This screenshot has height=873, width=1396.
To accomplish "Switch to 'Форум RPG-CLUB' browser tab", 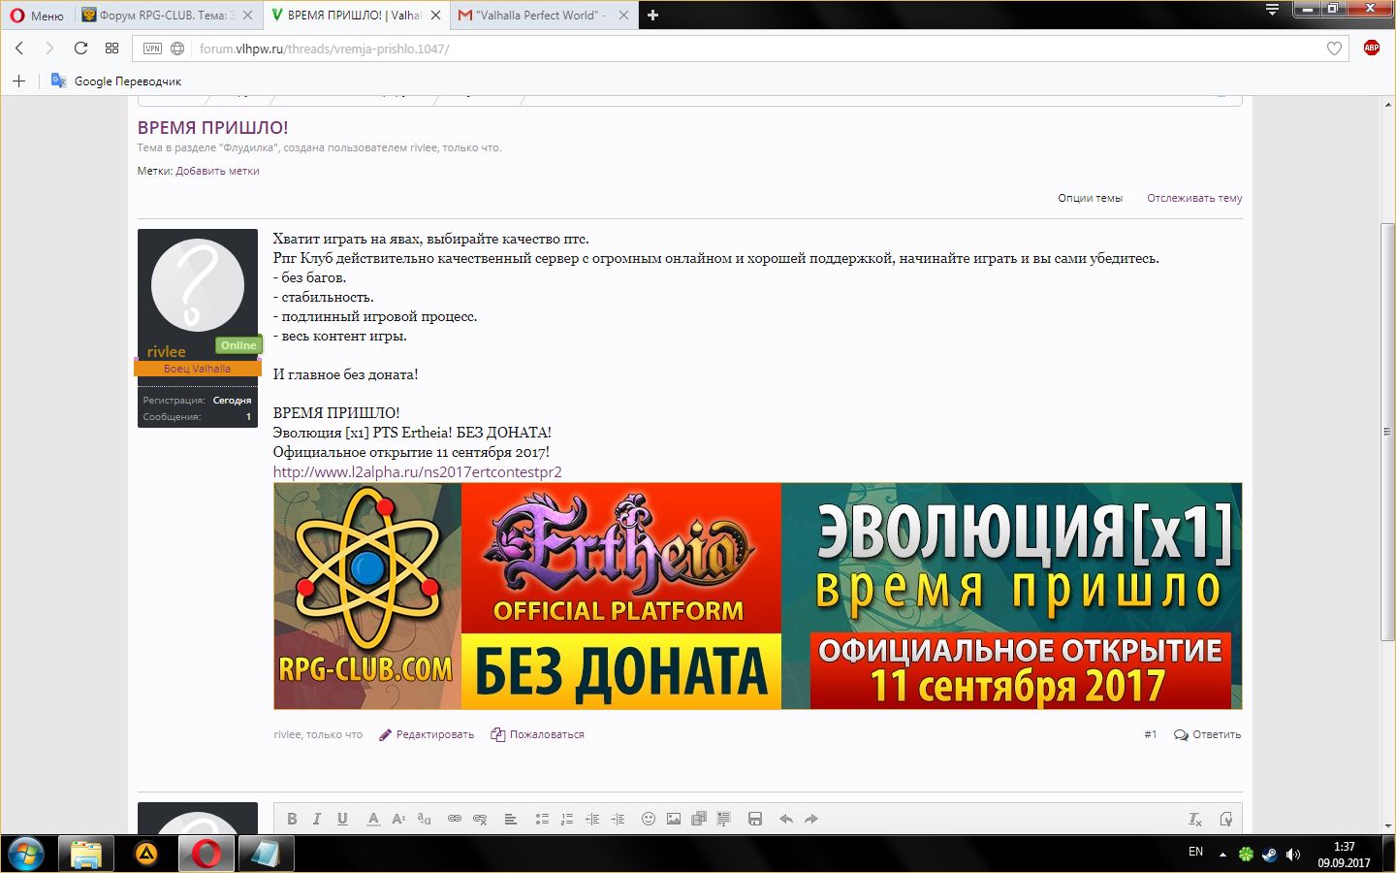I will (161, 16).
